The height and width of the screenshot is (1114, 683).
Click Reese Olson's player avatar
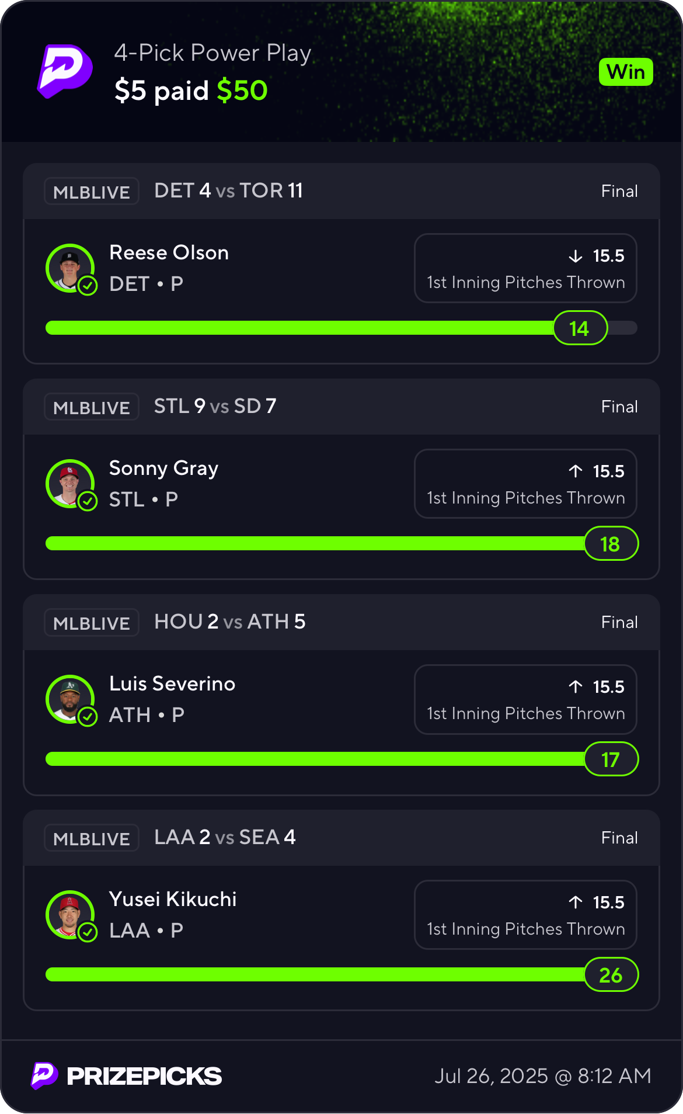tap(69, 268)
